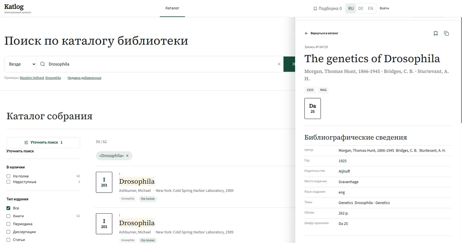The width and height of the screenshot is (462, 243).
Task: Switch language to DE
Action: pyautogui.click(x=361, y=9)
